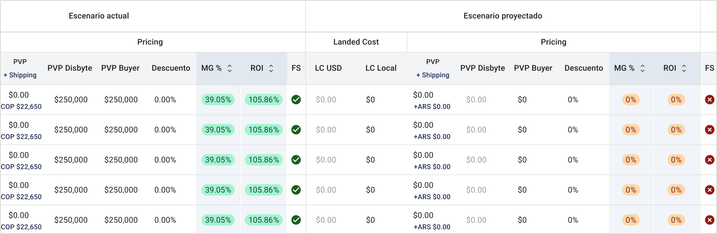Select the Escenario actual header

99,16
